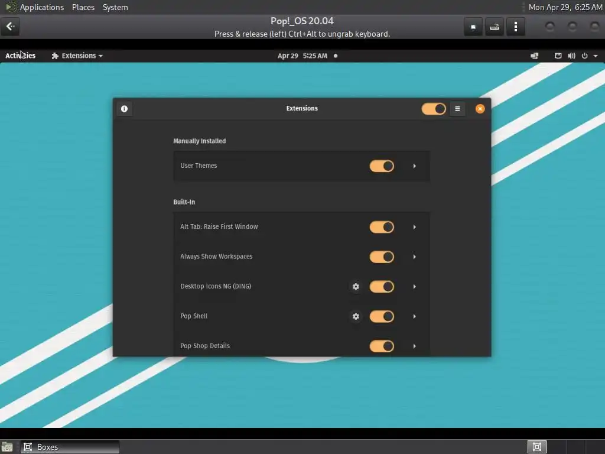Open Pop Shell settings gear
605x454 pixels.
pos(356,316)
